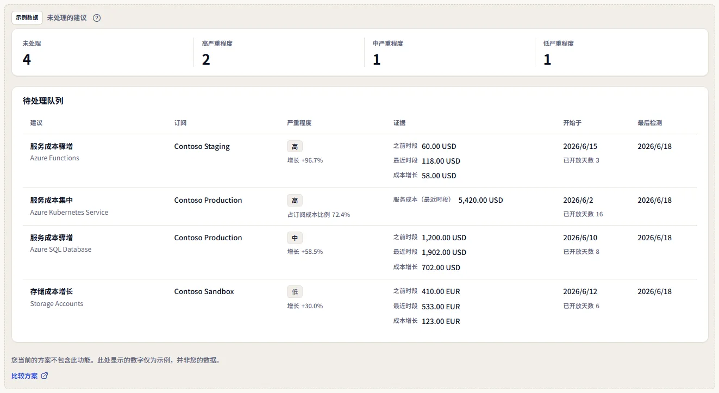
Task: Click the 2026/6/15 start date
Action: point(580,146)
